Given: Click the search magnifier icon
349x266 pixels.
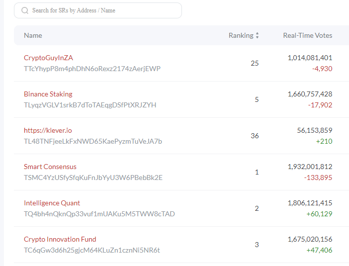Looking at the screenshot, I should tap(25, 10).
